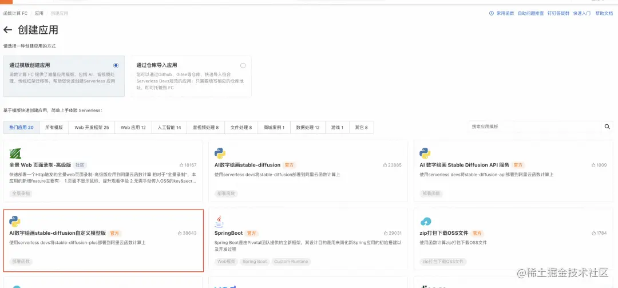This screenshot has width=618, height=288.
Task: Open the 音视频处理 8 tab
Action: (205, 128)
